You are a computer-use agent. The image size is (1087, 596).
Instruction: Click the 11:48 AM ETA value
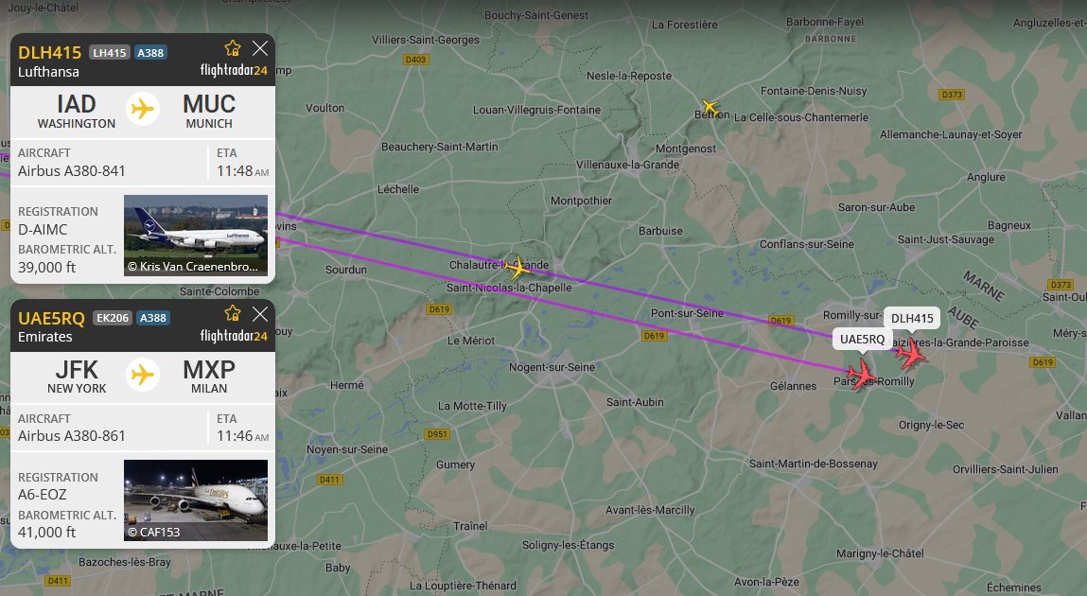(242, 171)
